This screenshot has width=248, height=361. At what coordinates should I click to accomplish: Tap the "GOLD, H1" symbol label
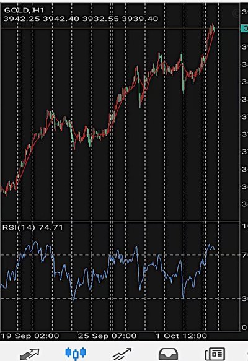(x=24, y=11)
